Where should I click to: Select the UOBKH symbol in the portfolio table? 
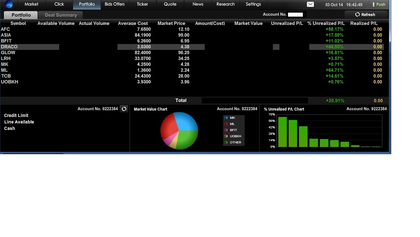click(x=10, y=82)
